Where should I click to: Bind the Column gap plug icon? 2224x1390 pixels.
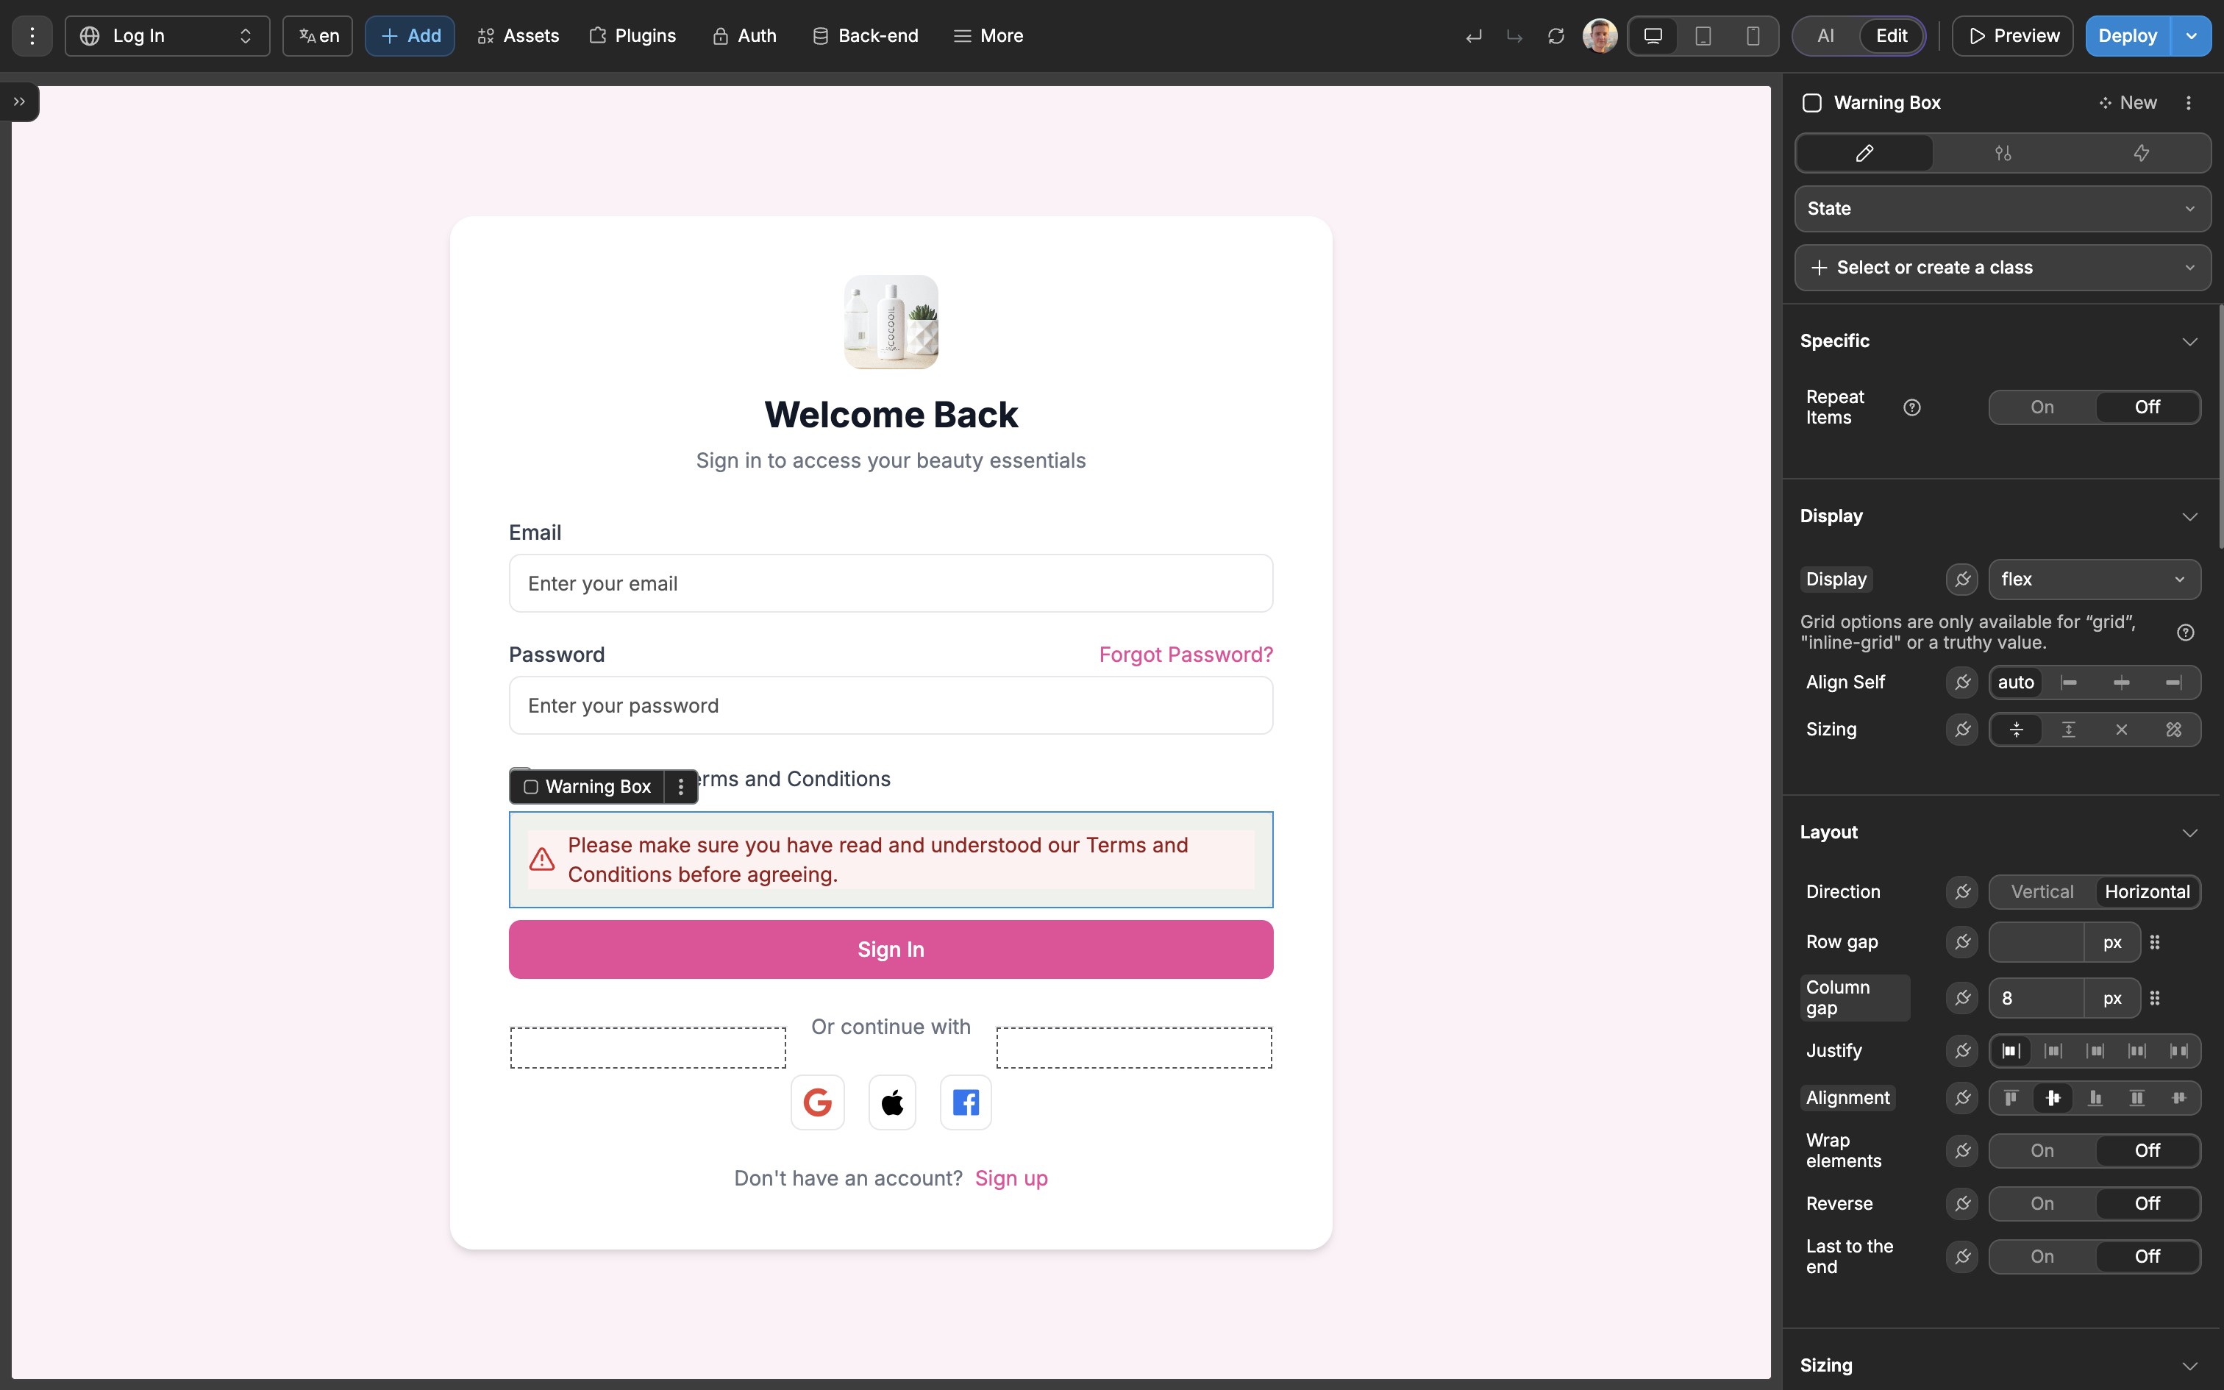click(1961, 997)
